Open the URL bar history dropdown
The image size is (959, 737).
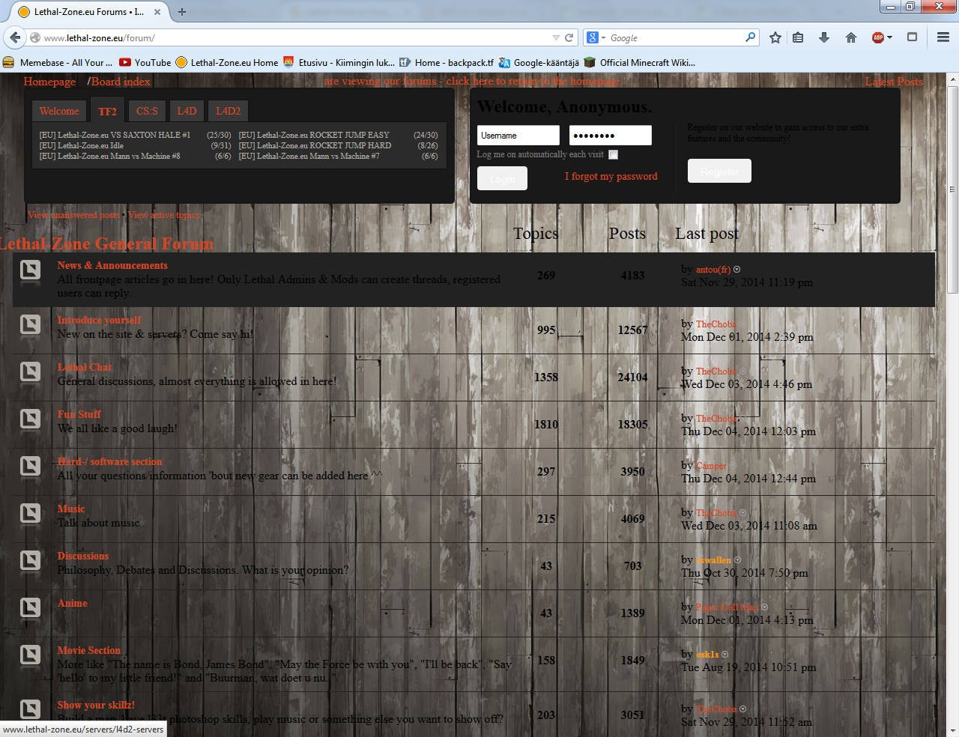[556, 37]
